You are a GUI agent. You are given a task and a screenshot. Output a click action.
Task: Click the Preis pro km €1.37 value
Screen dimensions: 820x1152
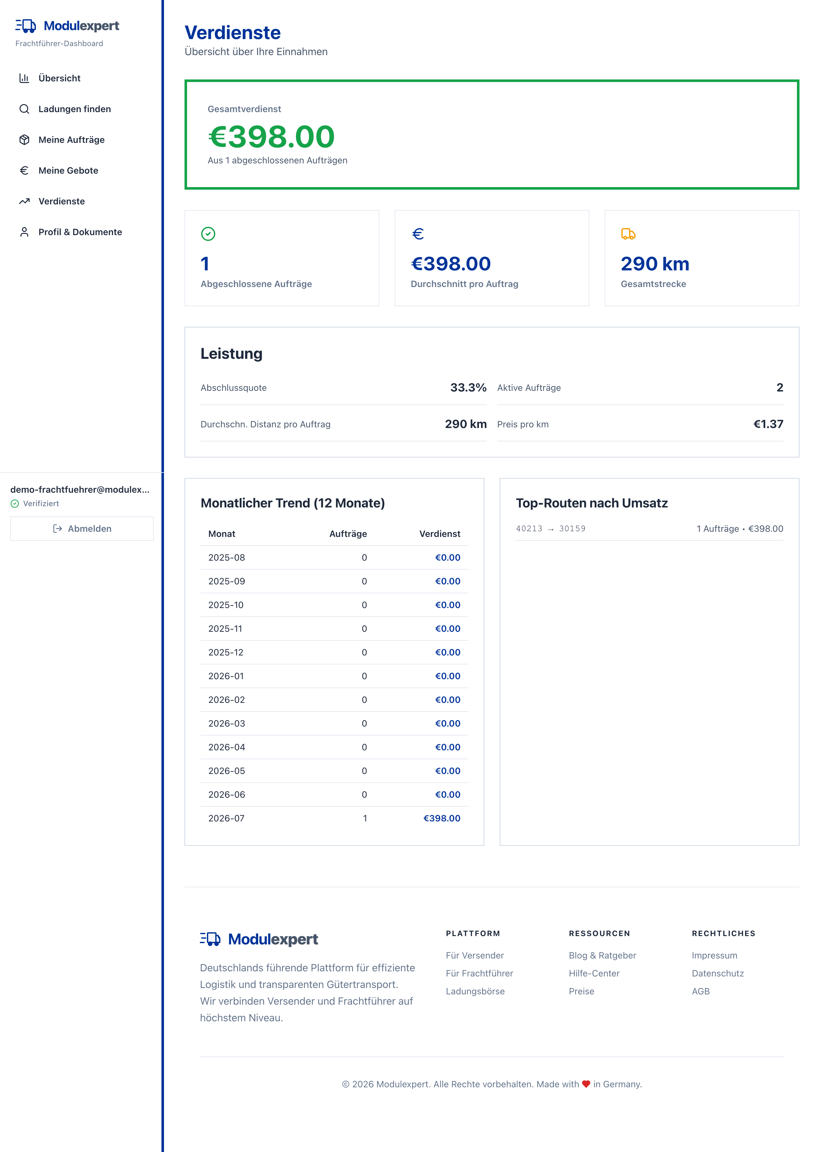coord(768,424)
